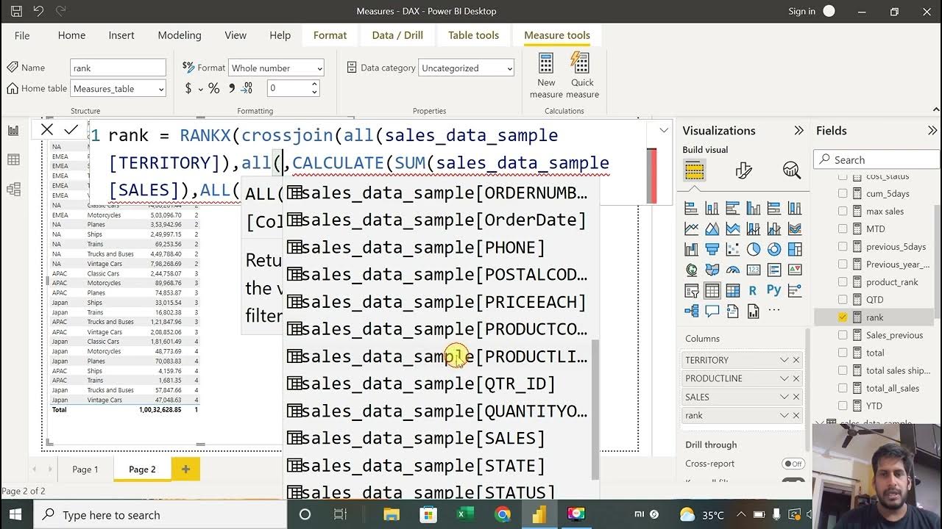Add a new page with plus button
Image resolution: width=942 pixels, height=529 pixels.
[x=185, y=469]
